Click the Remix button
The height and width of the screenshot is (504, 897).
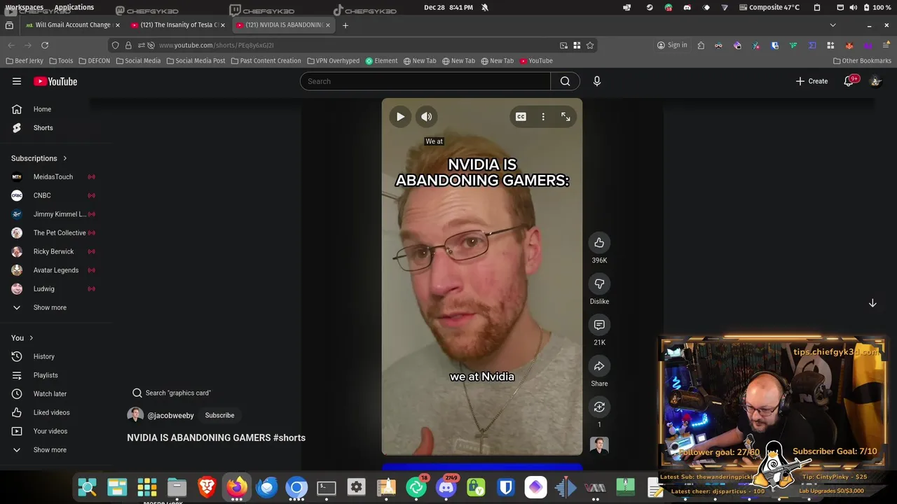click(x=599, y=407)
